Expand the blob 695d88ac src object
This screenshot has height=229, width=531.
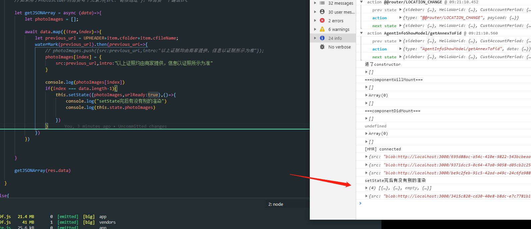coord(366,157)
